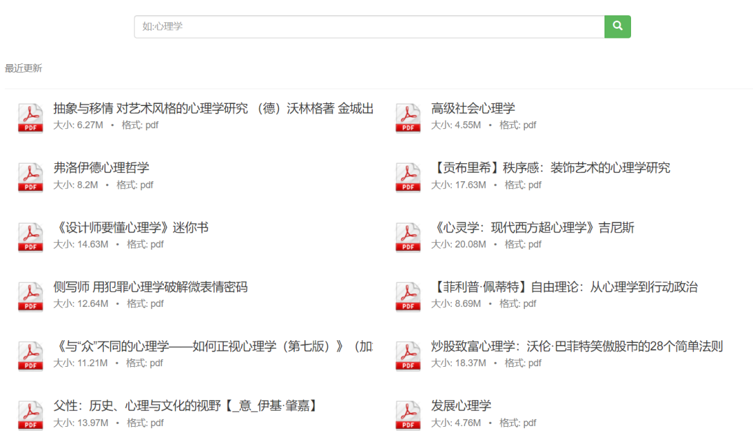The width and height of the screenshot is (753, 433).
Task: Click the green search magnifier button
Action: coord(617,26)
